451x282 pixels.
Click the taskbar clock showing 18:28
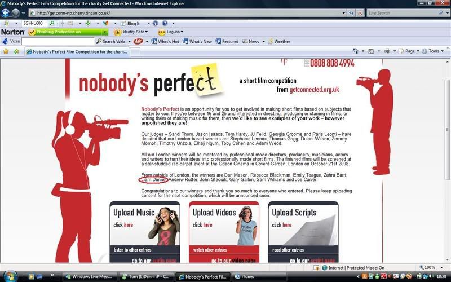pos(441,276)
